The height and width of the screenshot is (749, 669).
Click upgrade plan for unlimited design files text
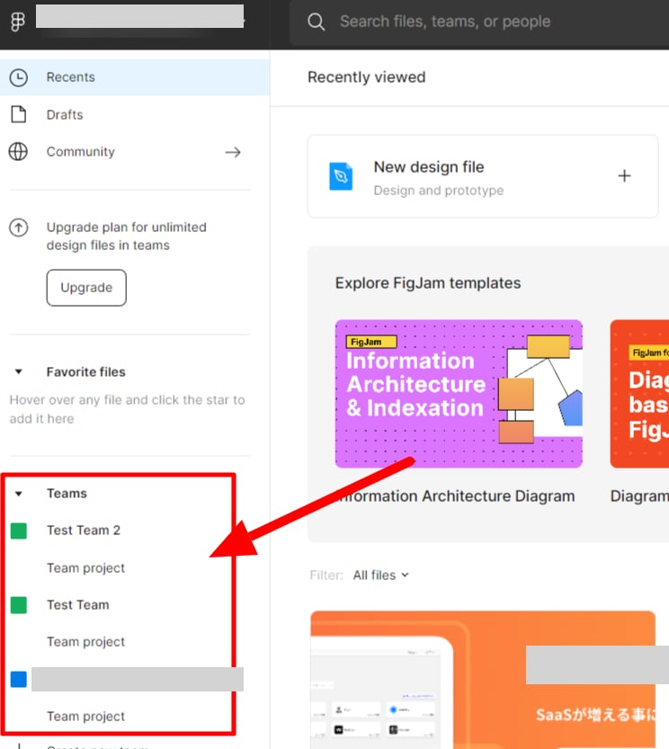[x=126, y=236]
